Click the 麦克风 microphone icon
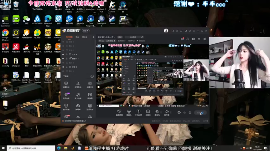Image resolution: width=270 pixels, height=151 pixels. (x=157, y=112)
